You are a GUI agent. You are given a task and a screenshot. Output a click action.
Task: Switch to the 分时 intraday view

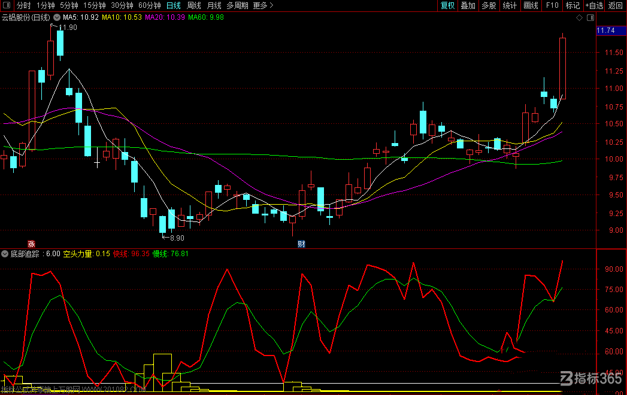pyautogui.click(x=23, y=5)
